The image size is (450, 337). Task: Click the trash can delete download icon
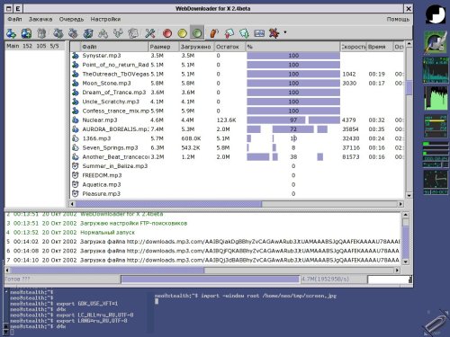(41, 33)
